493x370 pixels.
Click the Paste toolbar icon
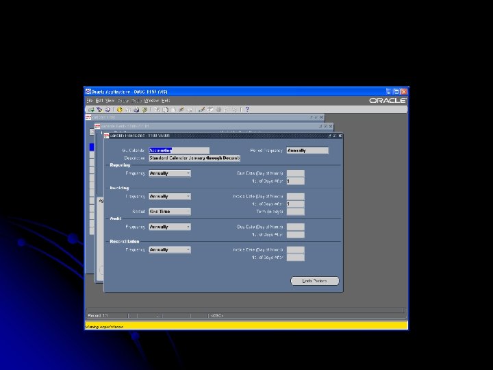tap(173, 110)
